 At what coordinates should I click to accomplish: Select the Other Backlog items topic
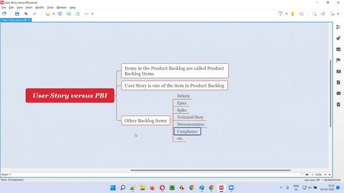click(146, 121)
